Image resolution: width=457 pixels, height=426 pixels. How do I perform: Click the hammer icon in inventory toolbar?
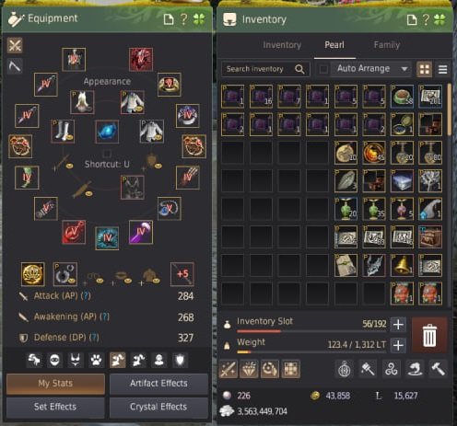439,369
